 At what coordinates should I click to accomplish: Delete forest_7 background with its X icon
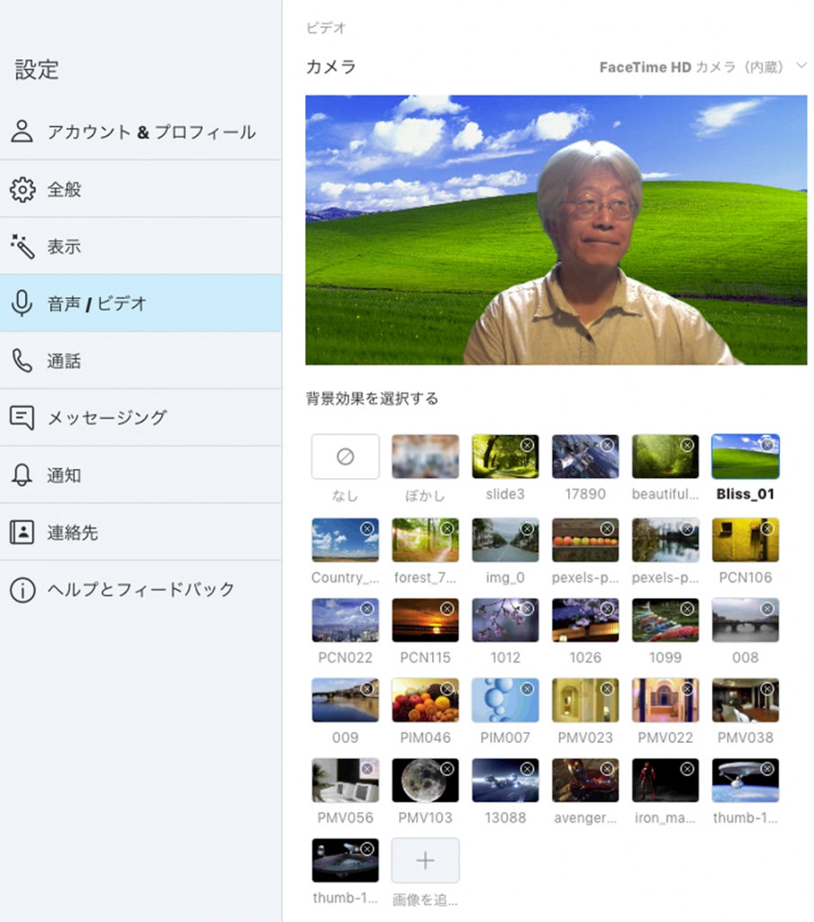[447, 529]
